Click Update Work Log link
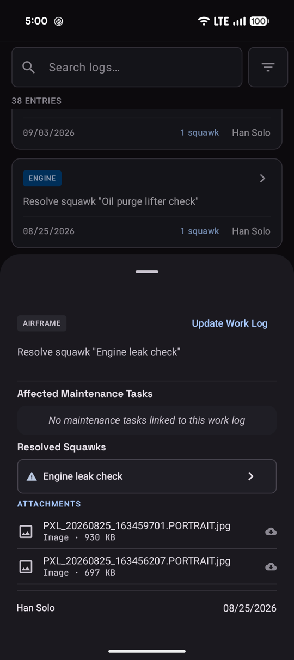 (x=230, y=323)
